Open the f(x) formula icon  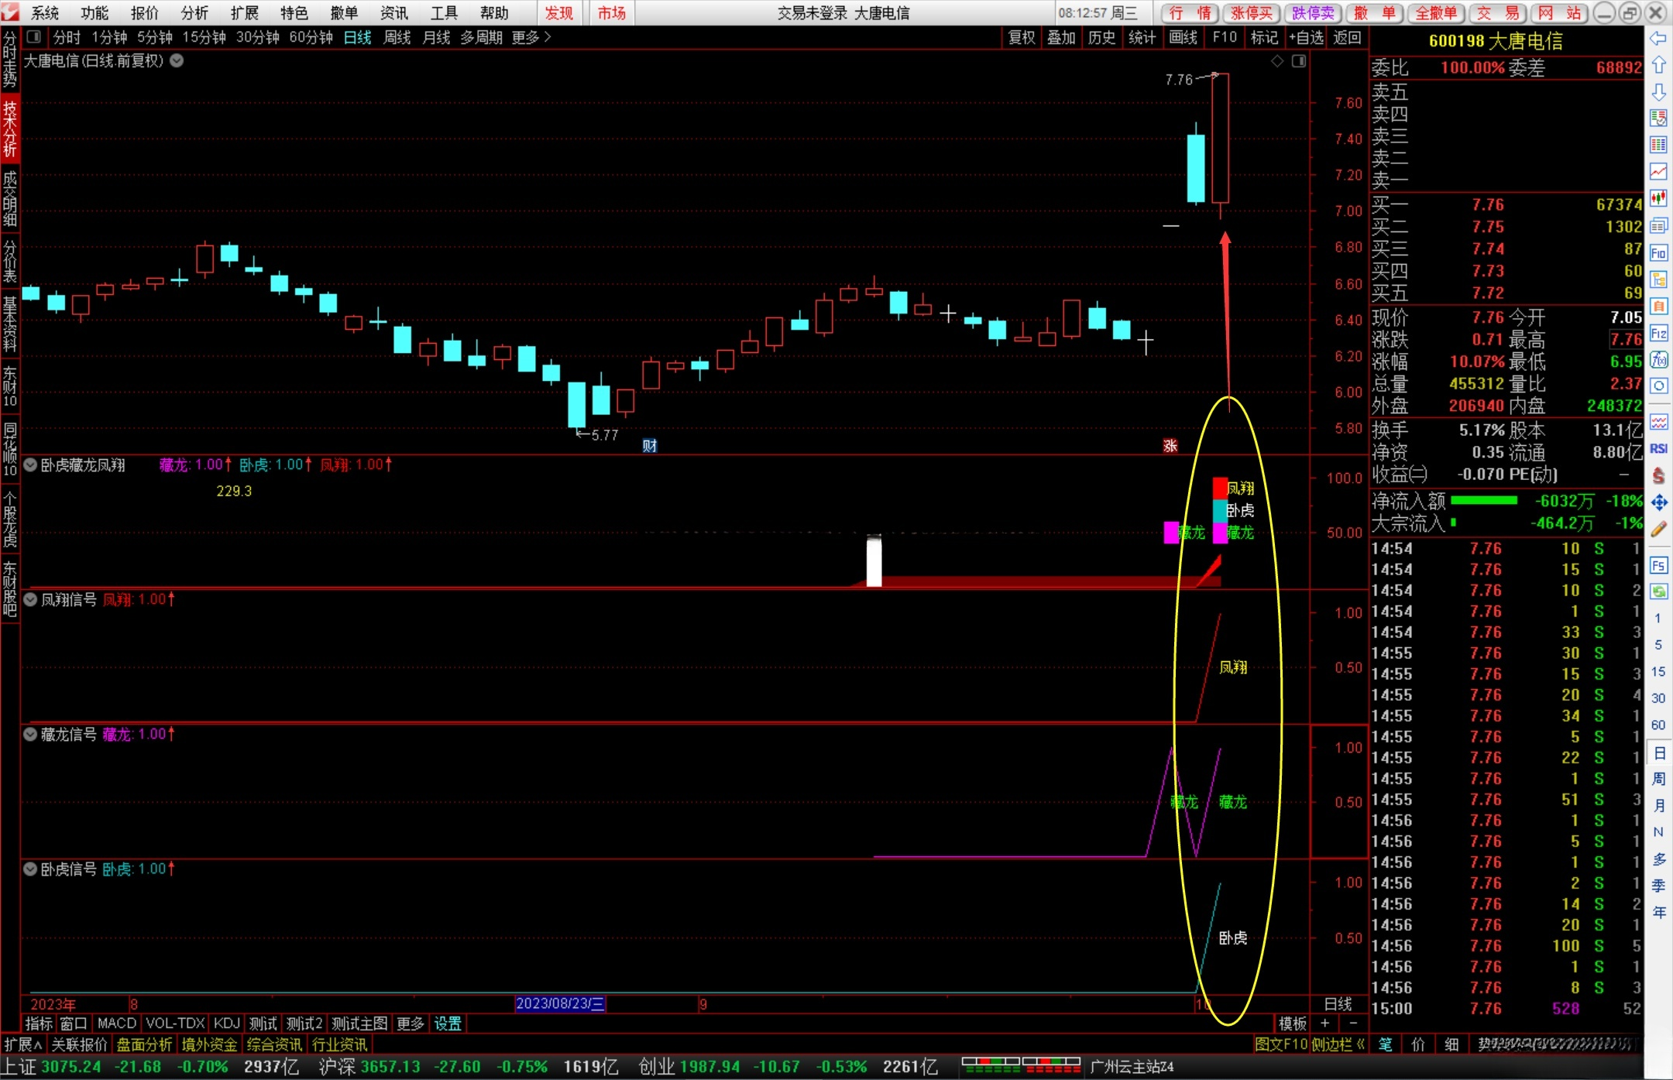(x=1658, y=360)
